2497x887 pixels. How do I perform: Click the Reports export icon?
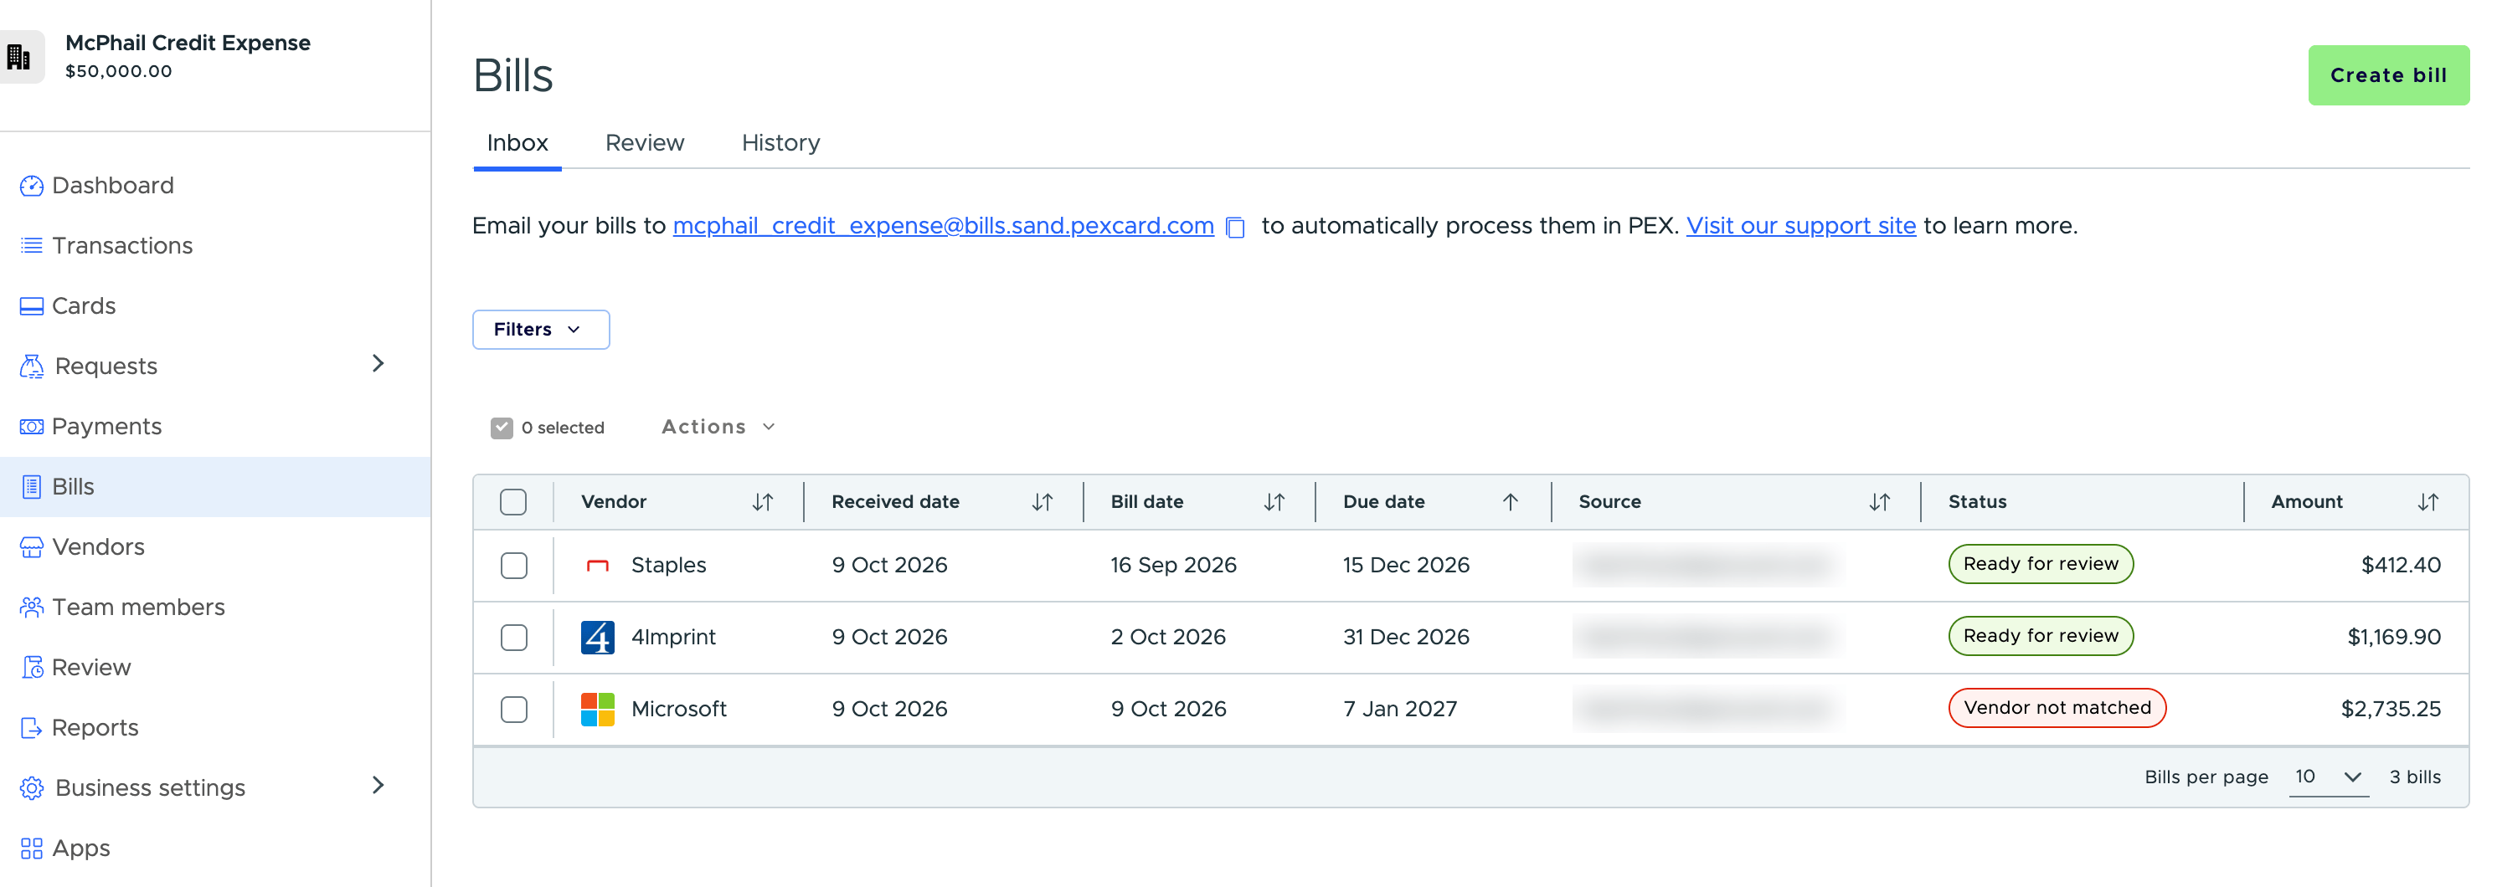point(31,727)
